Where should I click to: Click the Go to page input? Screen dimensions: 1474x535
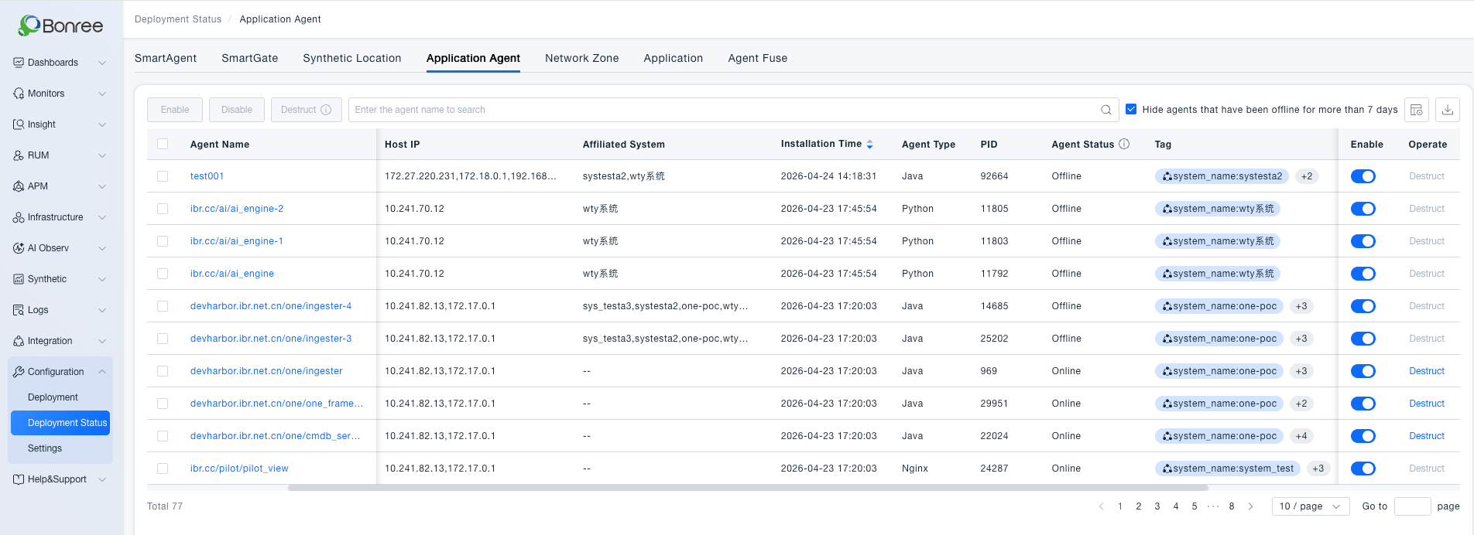[1413, 506]
